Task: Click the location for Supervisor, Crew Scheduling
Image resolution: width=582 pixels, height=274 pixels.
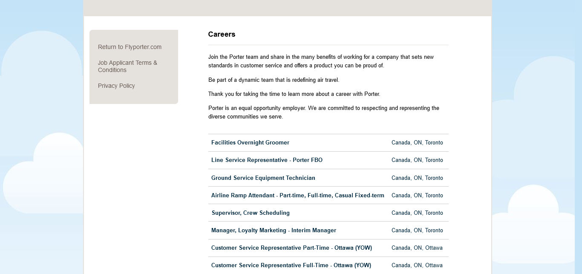Action: [417, 213]
